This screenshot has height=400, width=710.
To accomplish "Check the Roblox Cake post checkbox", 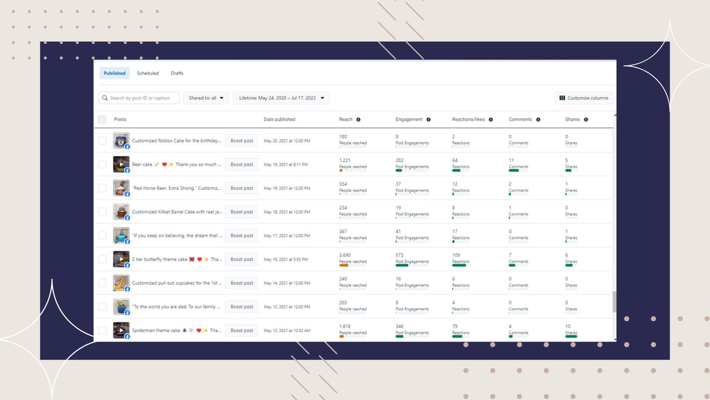I will point(102,141).
